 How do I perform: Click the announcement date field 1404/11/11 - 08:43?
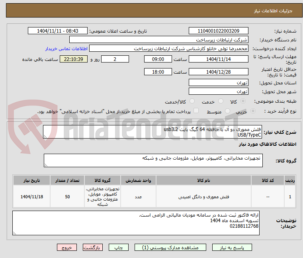(x=58, y=31)
